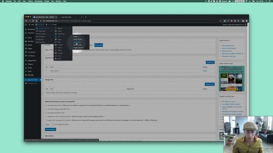
Task: Enable Use absolute path for font checkbox
Action: coord(46,113)
